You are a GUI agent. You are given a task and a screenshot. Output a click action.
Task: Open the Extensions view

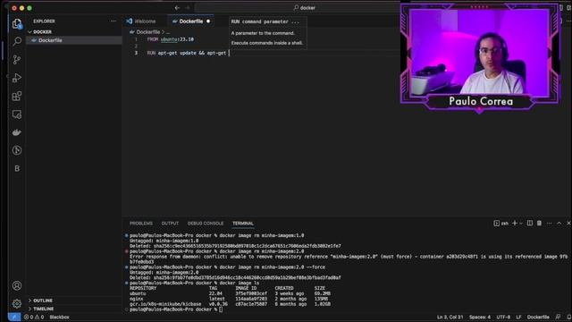[17, 96]
